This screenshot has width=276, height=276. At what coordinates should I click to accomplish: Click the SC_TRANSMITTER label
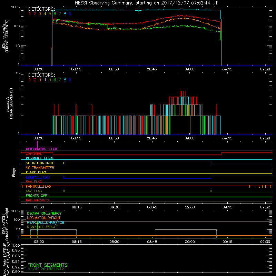tap(40, 168)
